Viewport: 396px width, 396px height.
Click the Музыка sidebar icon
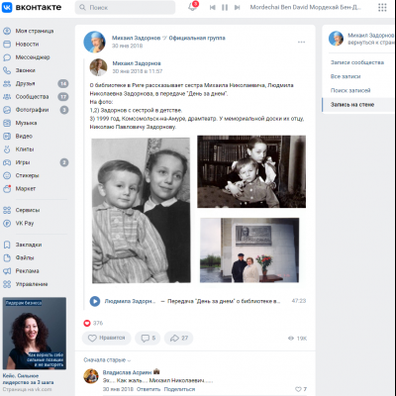coord(7,123)
